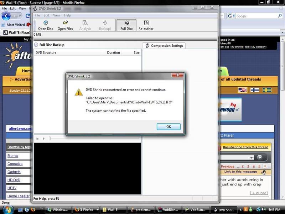Image resolution: width=285 pixels, height=214 pixels.
Task: Open the Firefox Edit menu
Action: [12, 8]
